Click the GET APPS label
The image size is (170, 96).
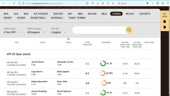165,15
